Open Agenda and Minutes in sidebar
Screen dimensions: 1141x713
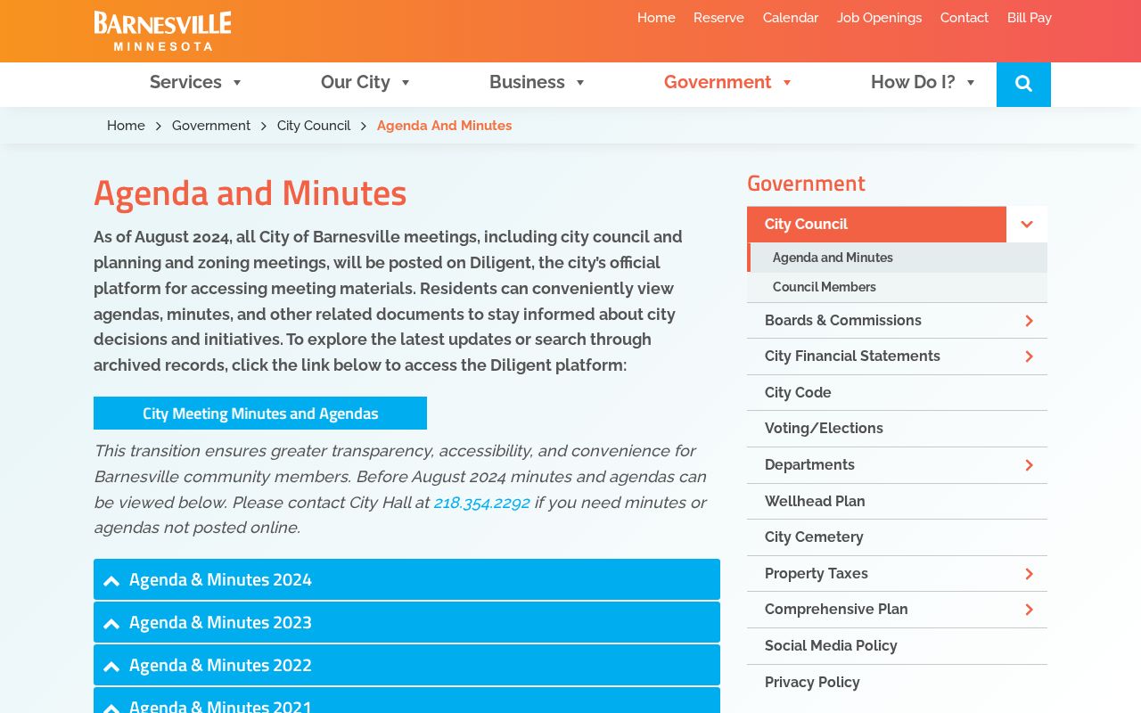pos(897,258)
